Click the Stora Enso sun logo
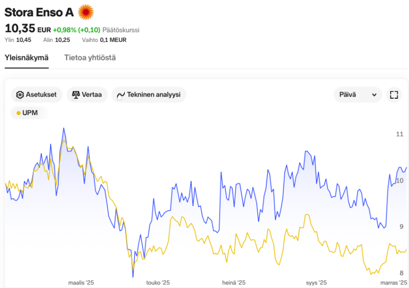The height and width of the screenshot is (288, 409). [x=86, y=11]
